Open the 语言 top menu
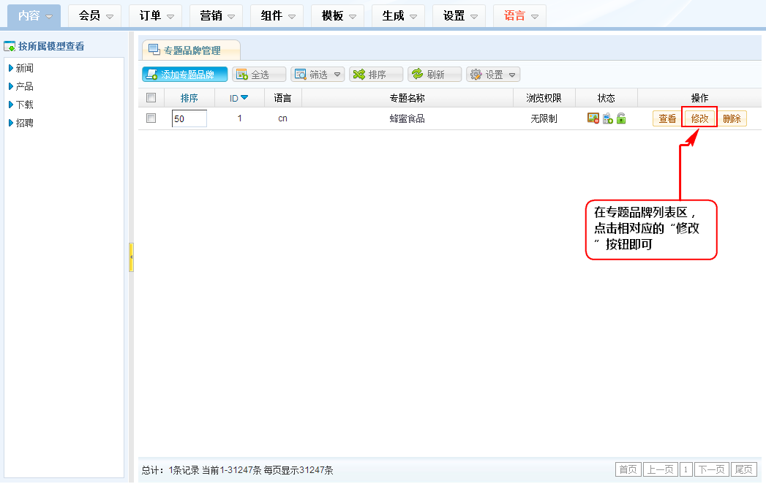Image resolution: width=766 pixels, height=484 pixels. (x=521, y=15)
